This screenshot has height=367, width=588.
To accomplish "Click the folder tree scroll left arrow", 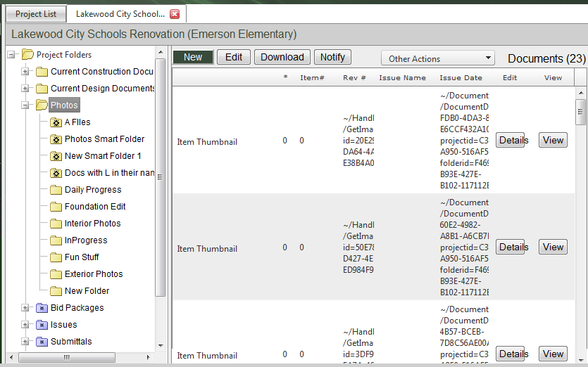I will tap(11, 357).
